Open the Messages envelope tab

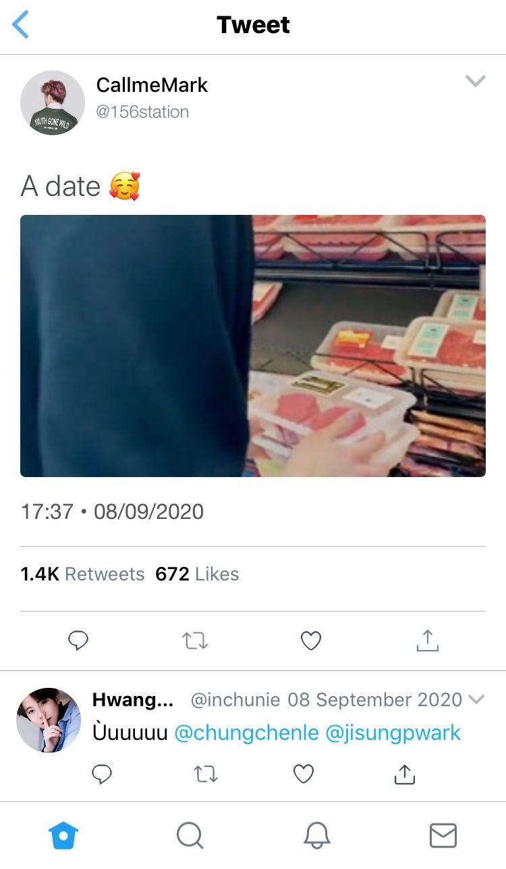tap(443, 836)
